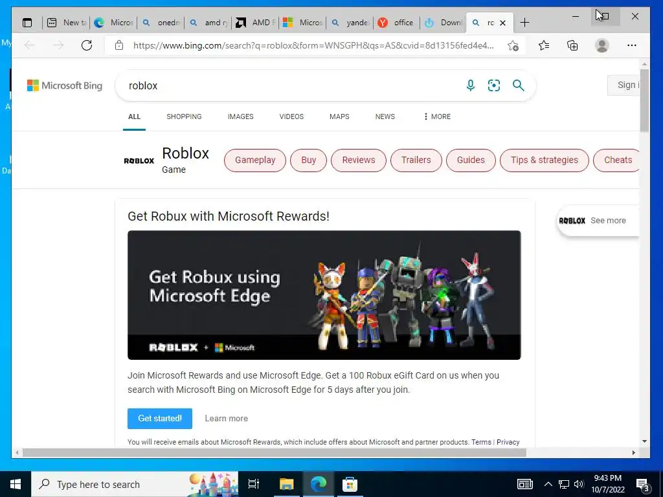Click the Microsoft Edge taskbar icon
663x497 pixels.
click(318, 484)
